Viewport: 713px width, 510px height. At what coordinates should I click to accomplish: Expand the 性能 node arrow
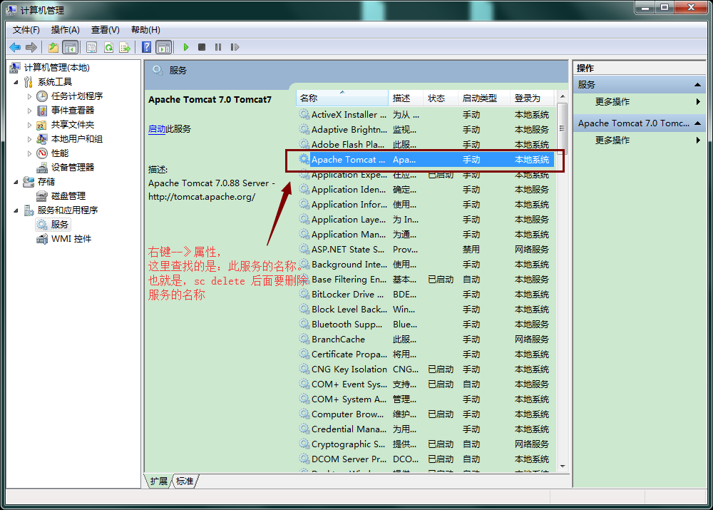29,153
